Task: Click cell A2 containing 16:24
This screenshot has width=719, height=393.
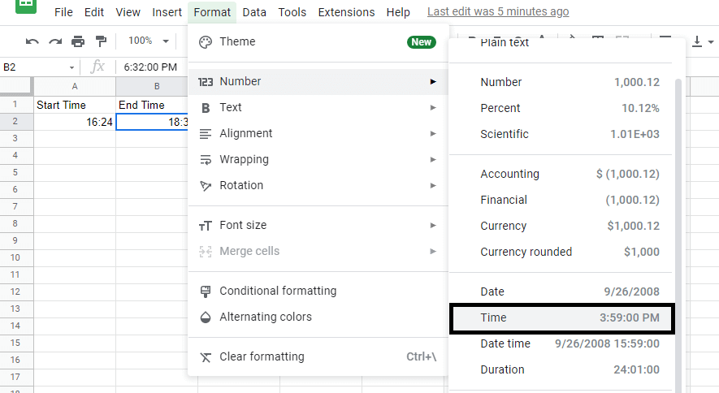Action: (x=75, y=122)
